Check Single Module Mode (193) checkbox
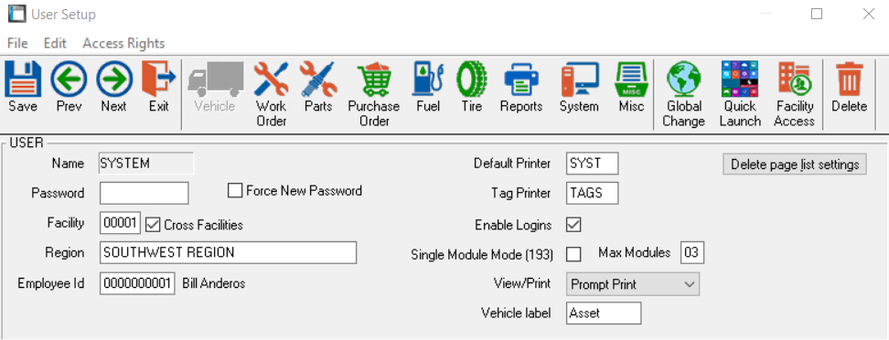 (573, 254)
